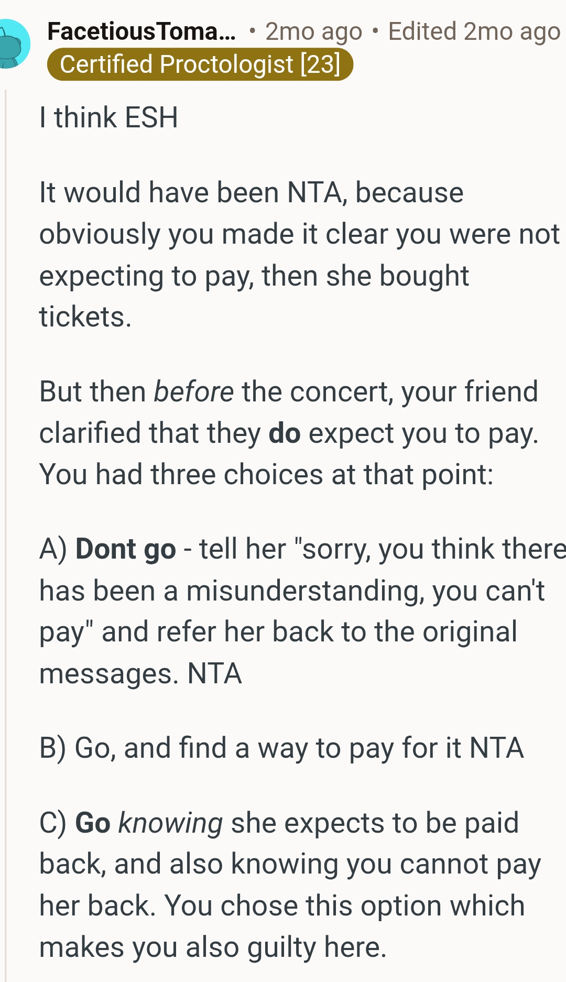Click option B "Go, and find a way to pay"
The image size is (566, 982).
click(x=281, y=748)
